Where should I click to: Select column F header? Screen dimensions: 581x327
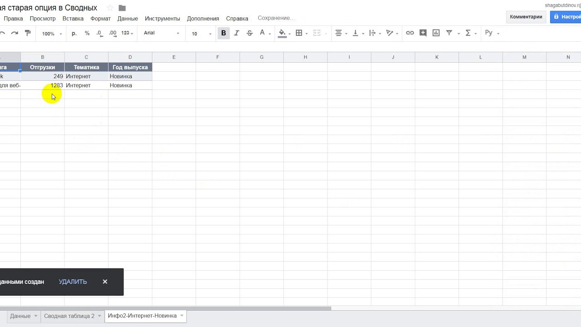tap(217, 57)
